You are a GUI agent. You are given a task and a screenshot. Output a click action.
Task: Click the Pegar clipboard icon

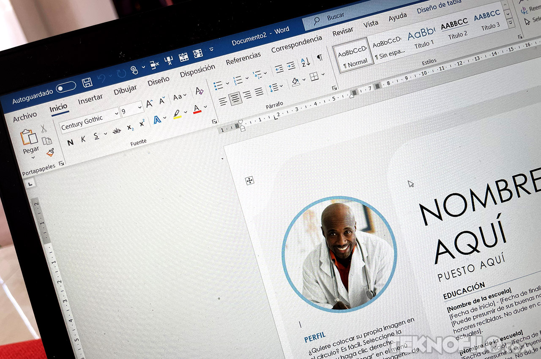pyautogui.click(x=29, y=137)
